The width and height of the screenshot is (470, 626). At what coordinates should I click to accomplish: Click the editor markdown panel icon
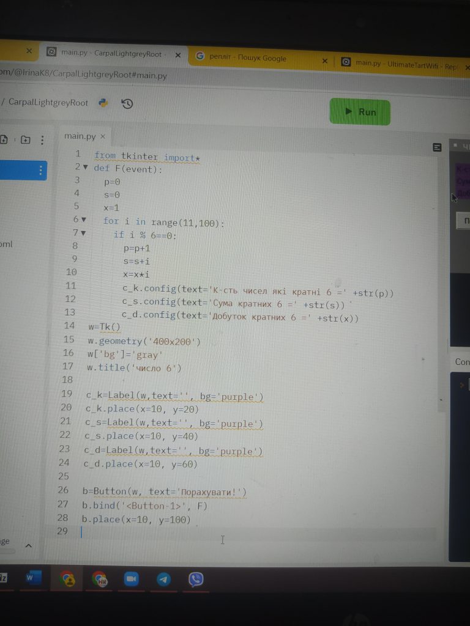point(437,147)
